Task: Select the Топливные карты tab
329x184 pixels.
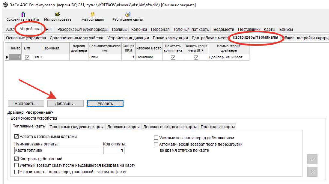Action: [29, 126]
